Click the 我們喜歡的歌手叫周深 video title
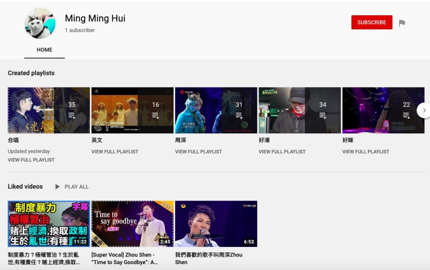 click(x=209, y=257)
